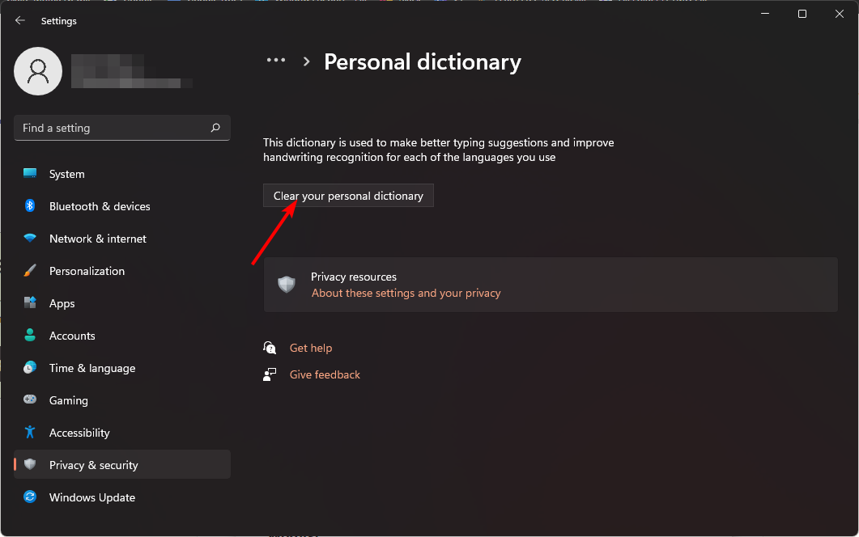The image size is (859, 537).
Task: Select the Bluetooth & devices icon
Action: (x=29, y=205)
